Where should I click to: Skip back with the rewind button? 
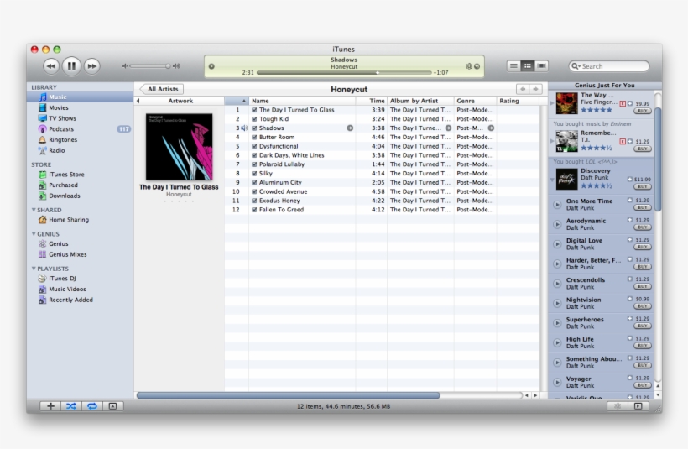pos(51,66)
